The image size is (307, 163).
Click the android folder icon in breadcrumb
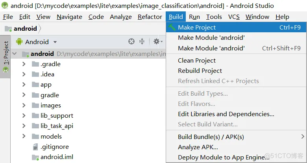tap(8, 29)
